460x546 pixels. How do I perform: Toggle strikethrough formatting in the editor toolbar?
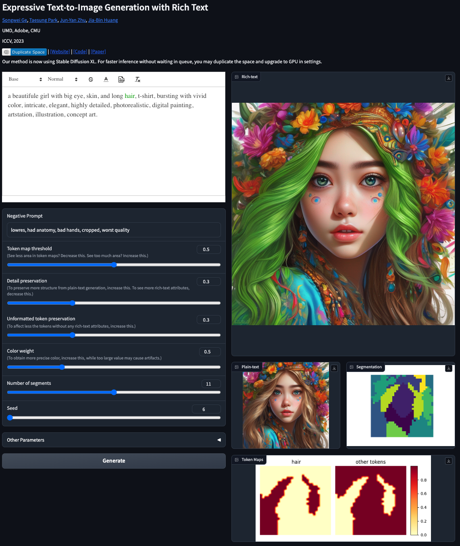pyautogui.click(x=91, y=79)
